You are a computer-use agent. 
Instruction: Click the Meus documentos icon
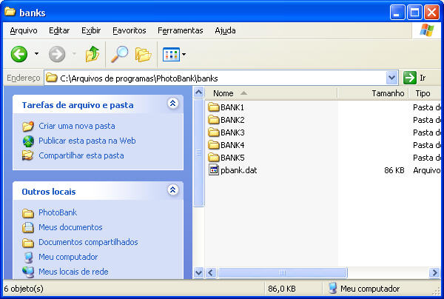point(28,227)
